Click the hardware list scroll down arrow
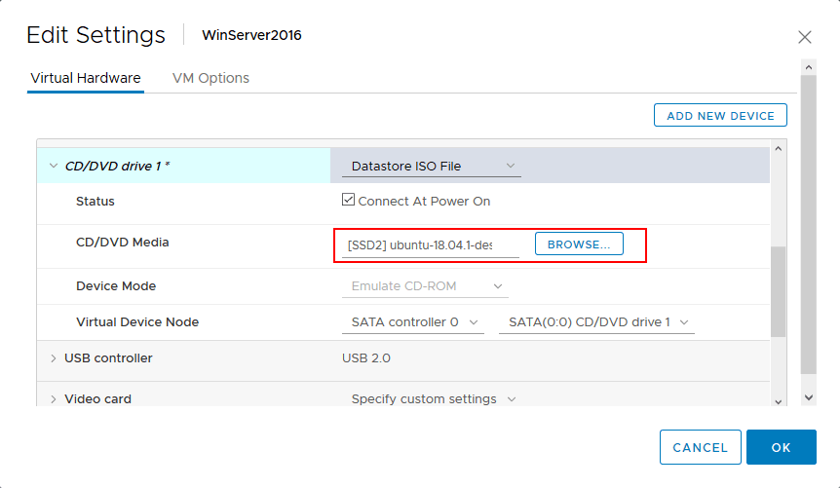Screen dimensions: 840x488 point(777,399)
